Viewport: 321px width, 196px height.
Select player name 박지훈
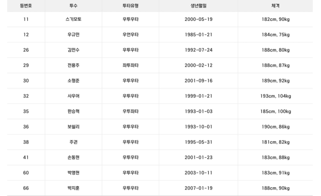pos(73,188)
